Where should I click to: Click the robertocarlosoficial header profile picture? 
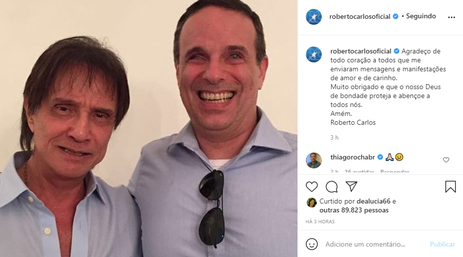[x=314, y=16]
